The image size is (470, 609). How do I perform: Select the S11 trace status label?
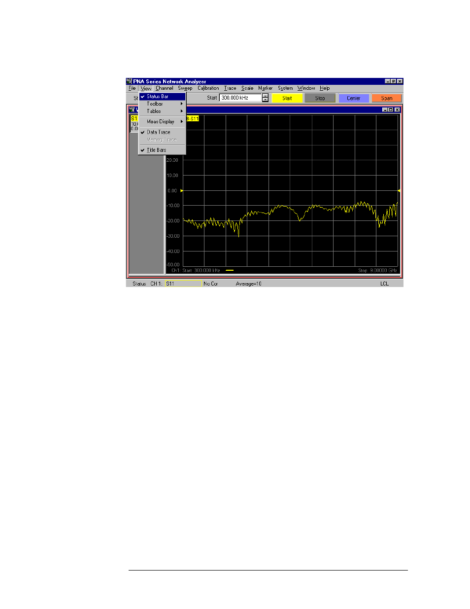tap(134, 119)
